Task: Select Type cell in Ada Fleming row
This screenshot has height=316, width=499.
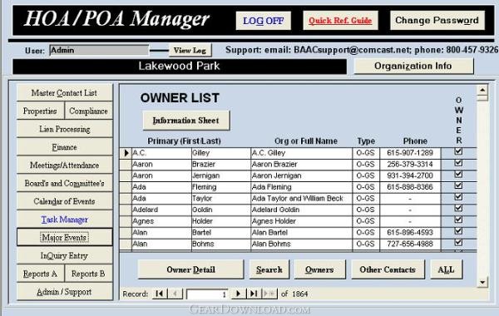Action: coord(366,187)
